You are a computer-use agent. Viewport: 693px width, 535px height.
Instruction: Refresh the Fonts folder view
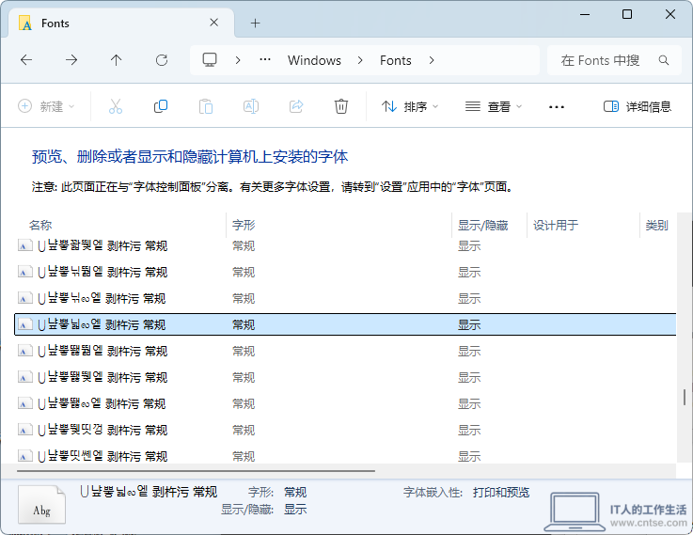pyautogui.click(x=162, y=60)
